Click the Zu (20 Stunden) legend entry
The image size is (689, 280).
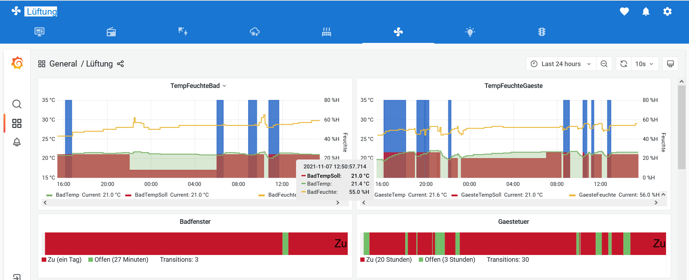tap(386, 260)
